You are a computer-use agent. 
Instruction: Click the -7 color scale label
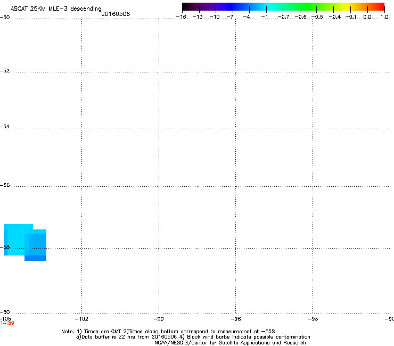tap(230, 17)
